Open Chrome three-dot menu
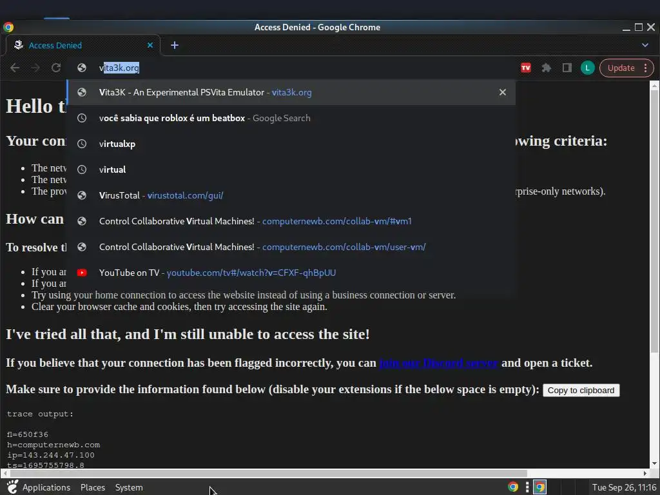 click(x=646, y=68)
